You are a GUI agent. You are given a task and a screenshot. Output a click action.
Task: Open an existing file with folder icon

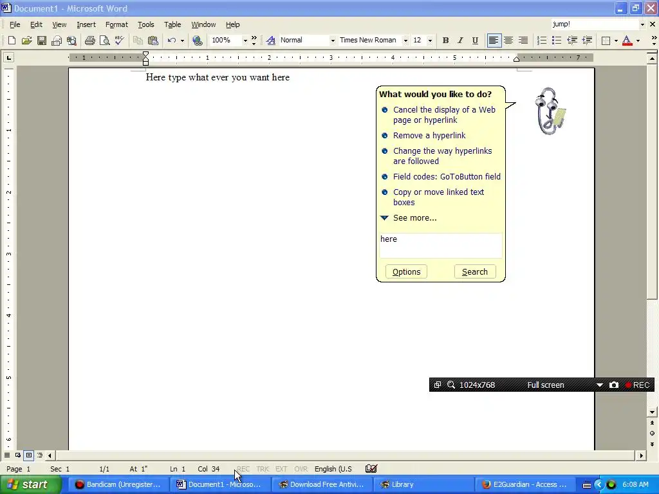click(27, 41)
